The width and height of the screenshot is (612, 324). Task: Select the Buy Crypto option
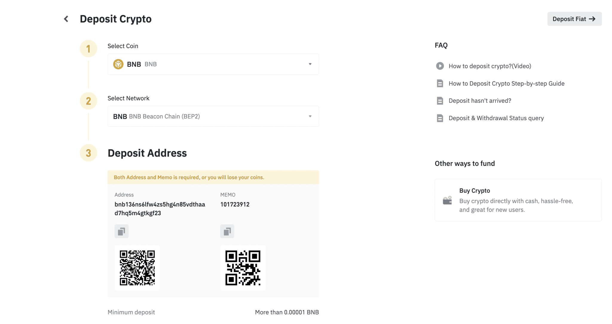pyautogui.click(x=518, y=200)
